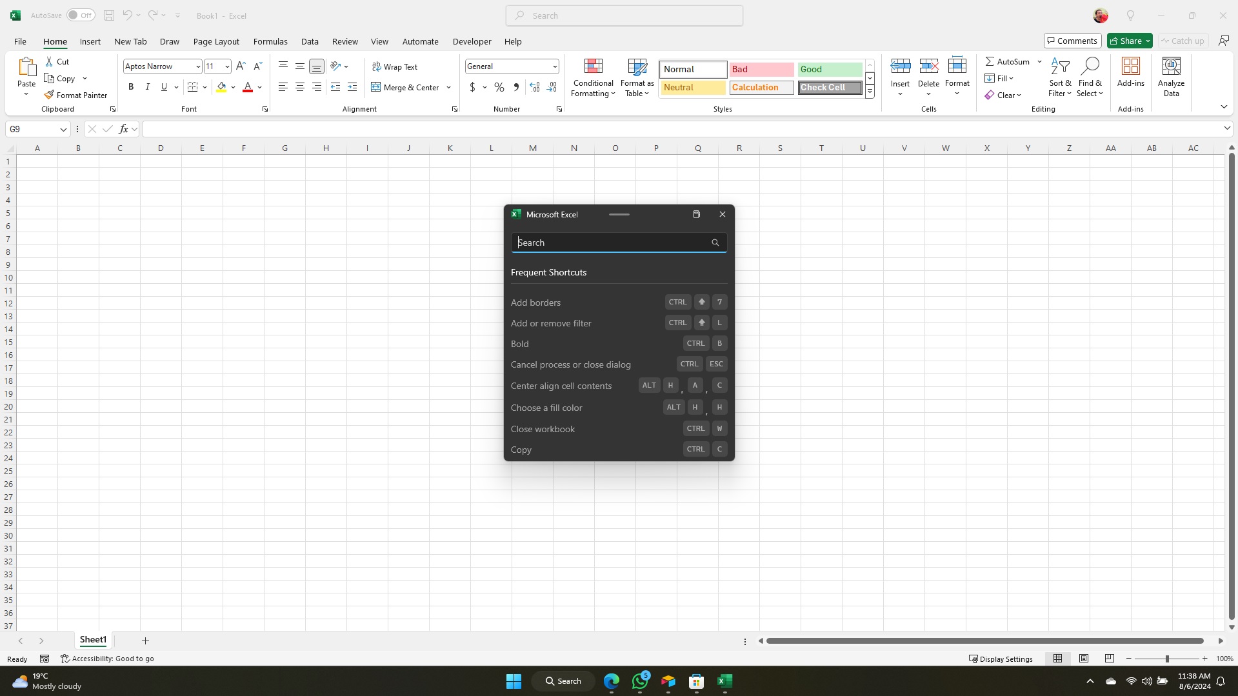Expand the cell Styles gallery
The height and width of the screenshot is (696, 1238).
(x=870, y=92)
